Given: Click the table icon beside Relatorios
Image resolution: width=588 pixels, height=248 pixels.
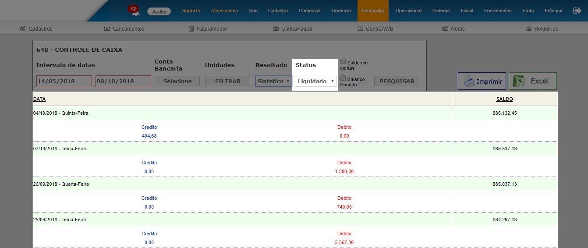Looking at the screenshot, I should click(x=529, y=29).
